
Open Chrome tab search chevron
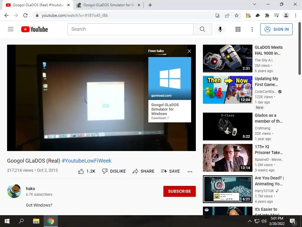click(254, 4)
